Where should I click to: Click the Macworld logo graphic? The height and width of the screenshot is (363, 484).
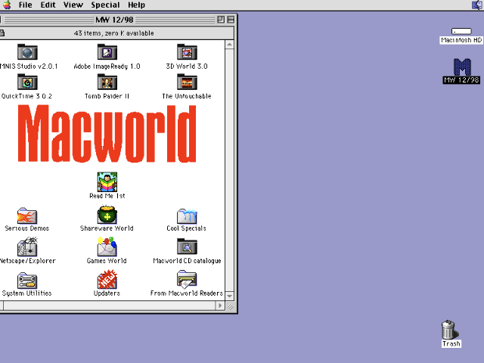tap(107, 133)
